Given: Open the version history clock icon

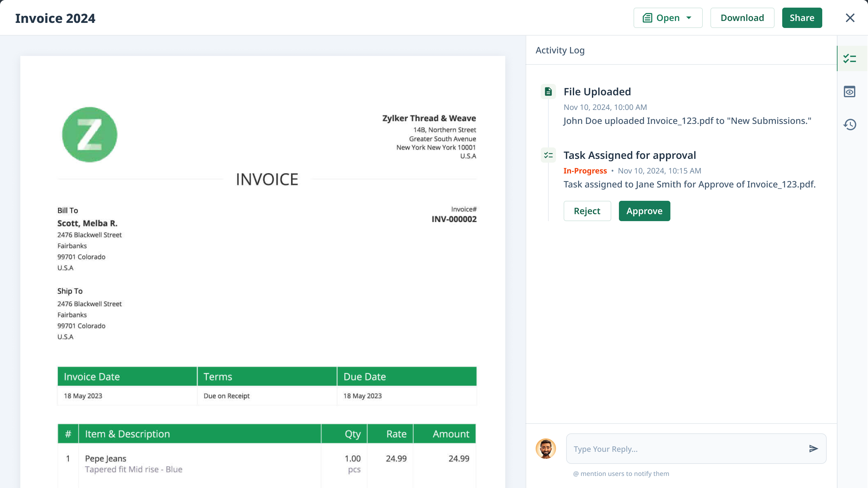Looking at the screenshot, I should click(850, 125).
